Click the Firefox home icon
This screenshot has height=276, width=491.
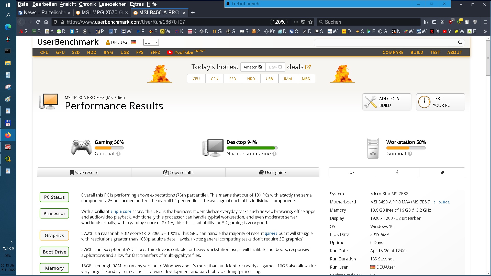click(46, 22)
